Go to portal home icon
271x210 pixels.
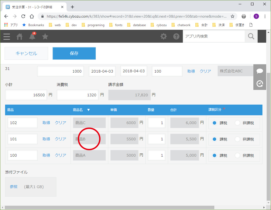pyautogui.click(x=19, y=37)
